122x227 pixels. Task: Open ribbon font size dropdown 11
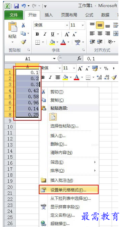83,25
